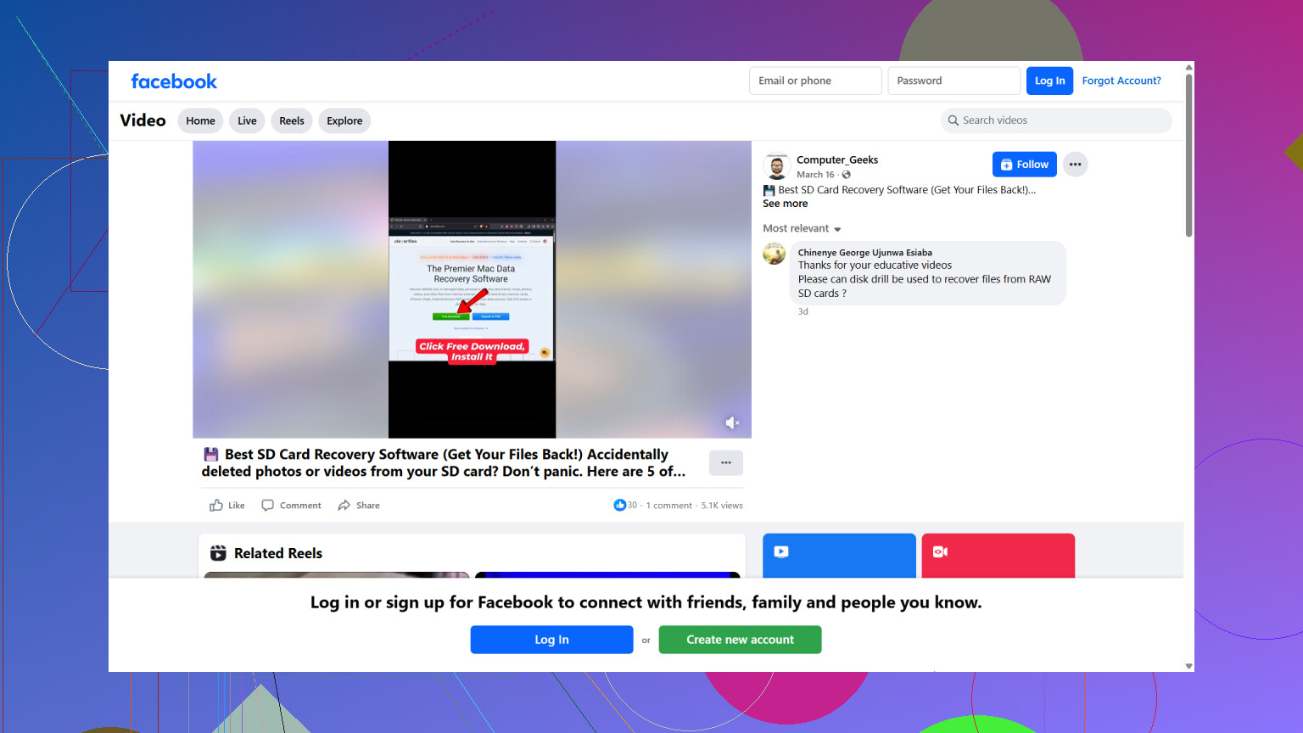Click the Related Reels heading
Viewport: 1303px width, 733px height.
278,553
